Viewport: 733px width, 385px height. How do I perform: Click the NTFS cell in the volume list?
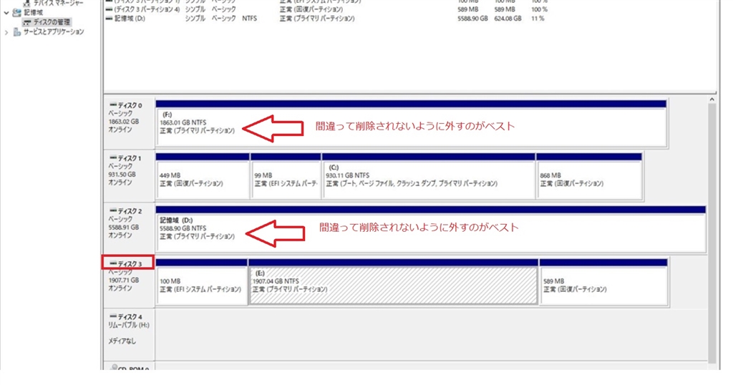coord(250,19)
